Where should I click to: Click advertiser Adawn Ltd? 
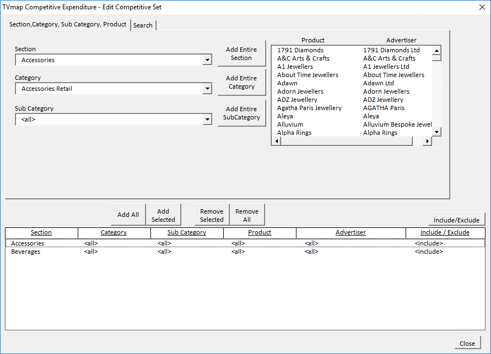tap(378, 83)
